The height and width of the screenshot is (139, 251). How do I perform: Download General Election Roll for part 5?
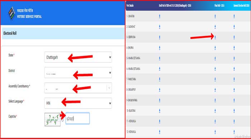point(234,58)
